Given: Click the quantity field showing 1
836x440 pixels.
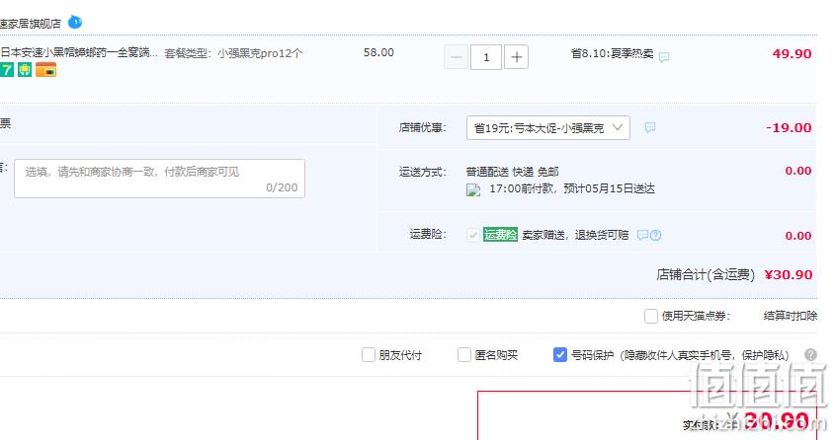Looking at the screenshot, I should [x=486, y=57].
